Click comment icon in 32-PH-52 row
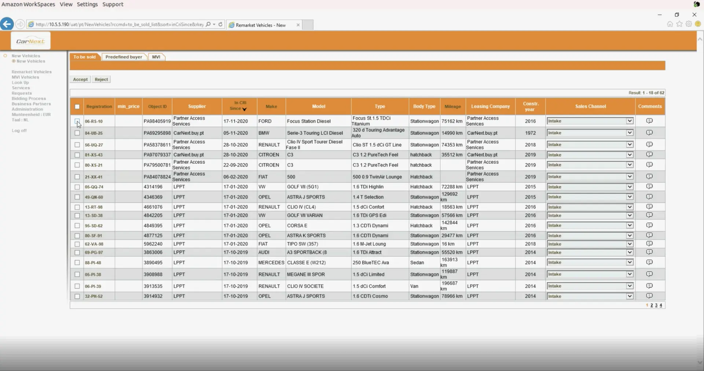 click(649, 296)
